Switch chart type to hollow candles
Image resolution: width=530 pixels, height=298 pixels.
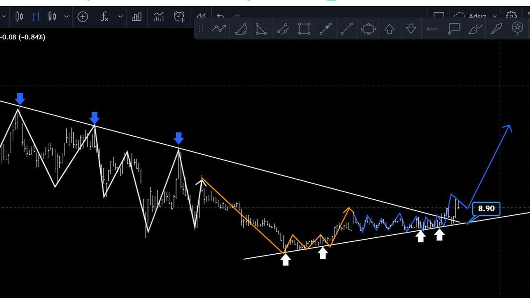tap(53, 17)
